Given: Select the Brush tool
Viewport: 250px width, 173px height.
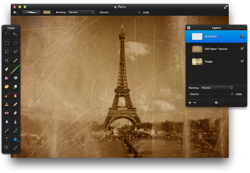Looking at the screenshot, I should coord(15,69).
